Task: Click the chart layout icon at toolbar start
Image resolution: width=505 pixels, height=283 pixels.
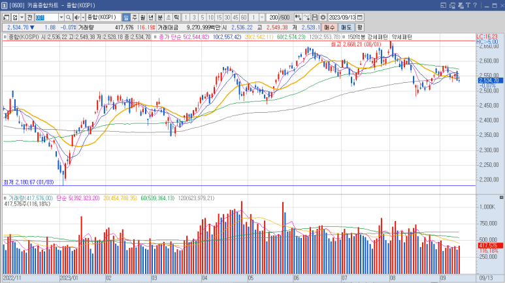Action: [x=7, y=18]
